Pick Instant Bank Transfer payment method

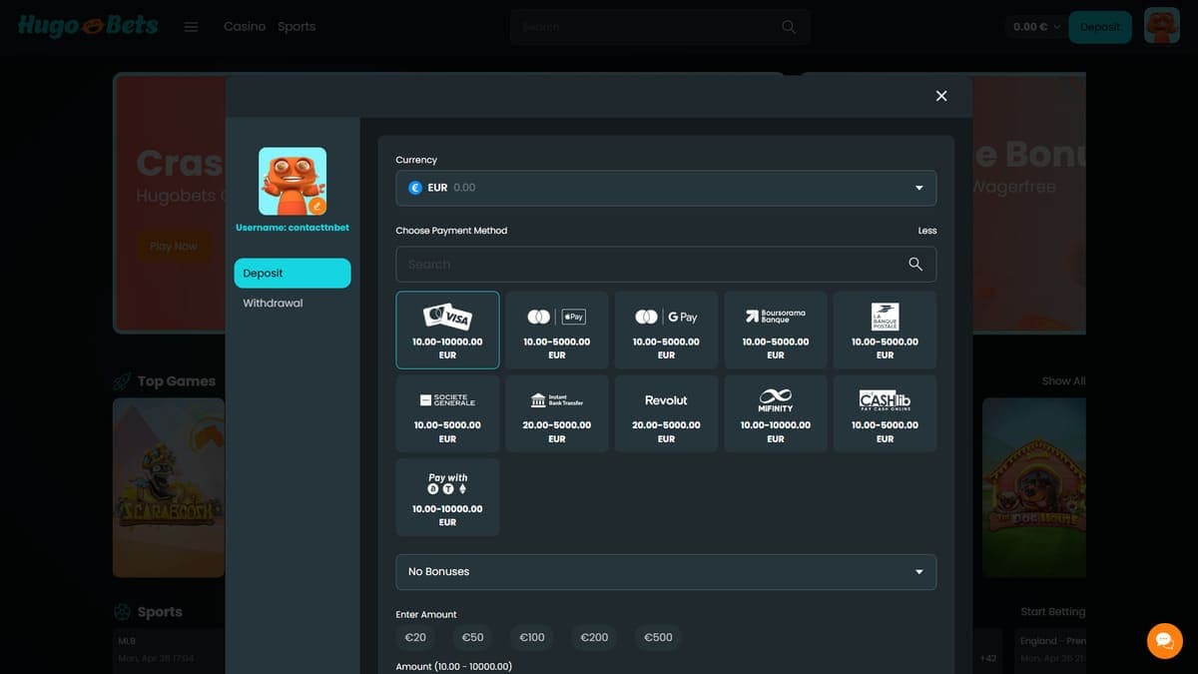[x=556, y=414]
